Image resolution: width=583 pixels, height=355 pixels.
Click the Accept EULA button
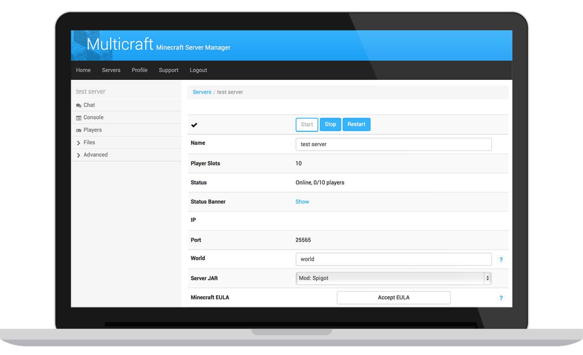point(394,298)
